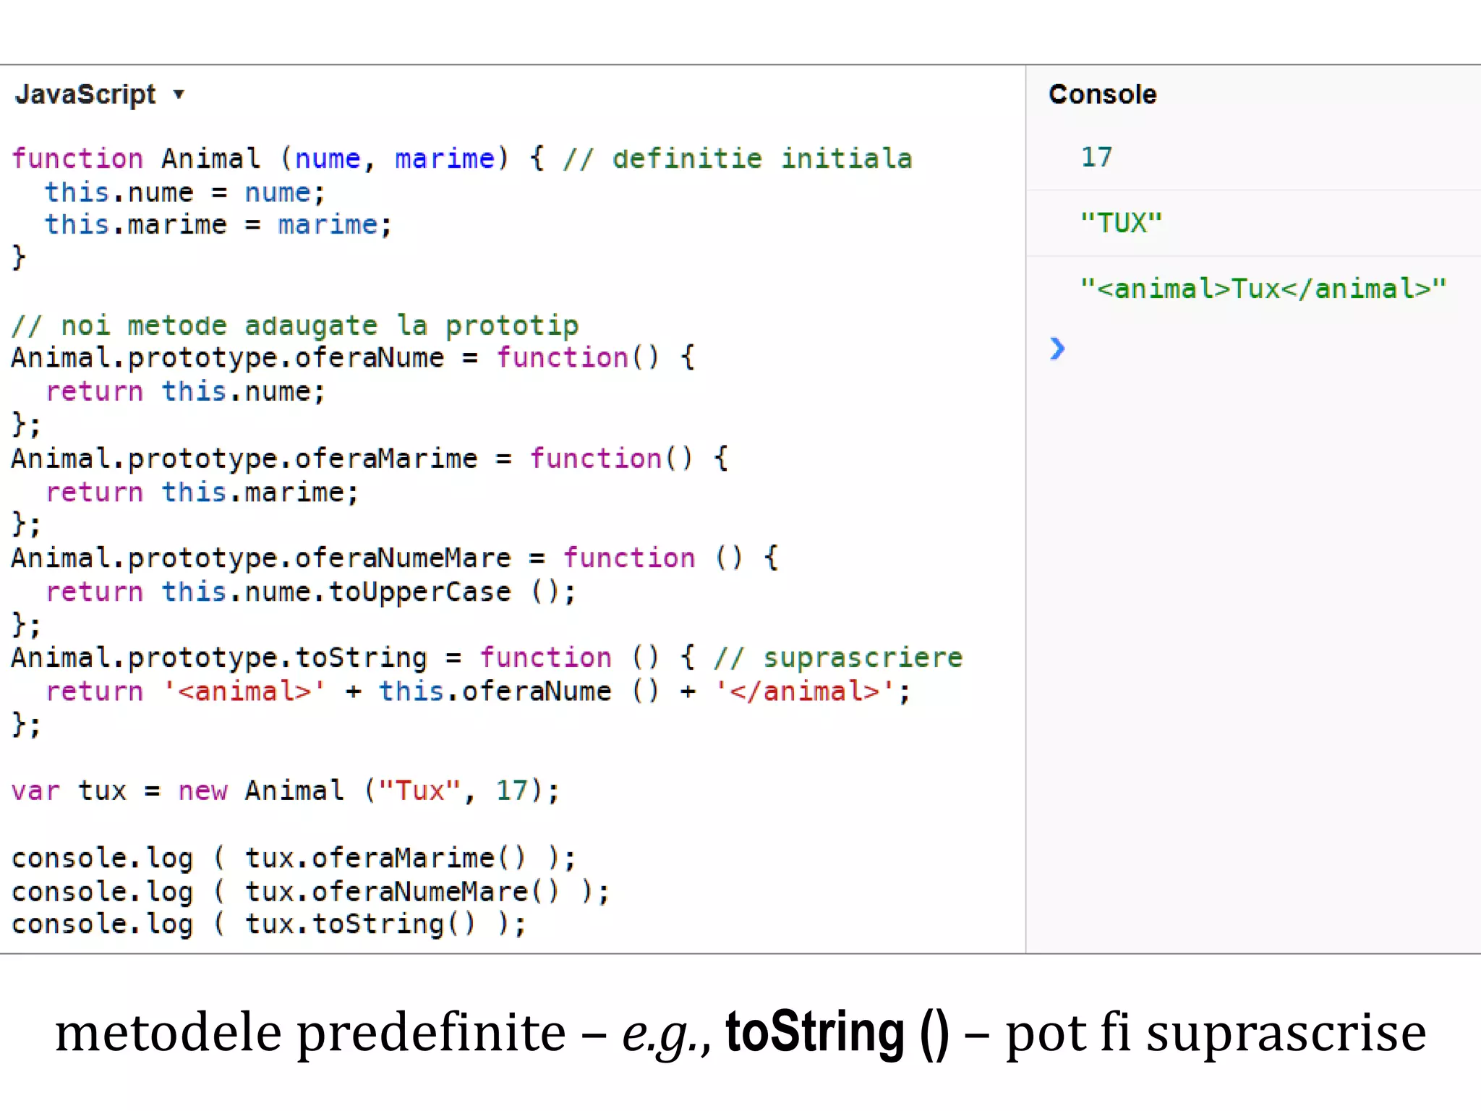The height and width of the screenshot is (1111, 1481).
Task: Click console.log tux.oferaMarime() line
Action: pos(294,859)
